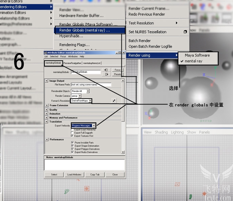Open Batch Render Logfile entry

[150, 46]
